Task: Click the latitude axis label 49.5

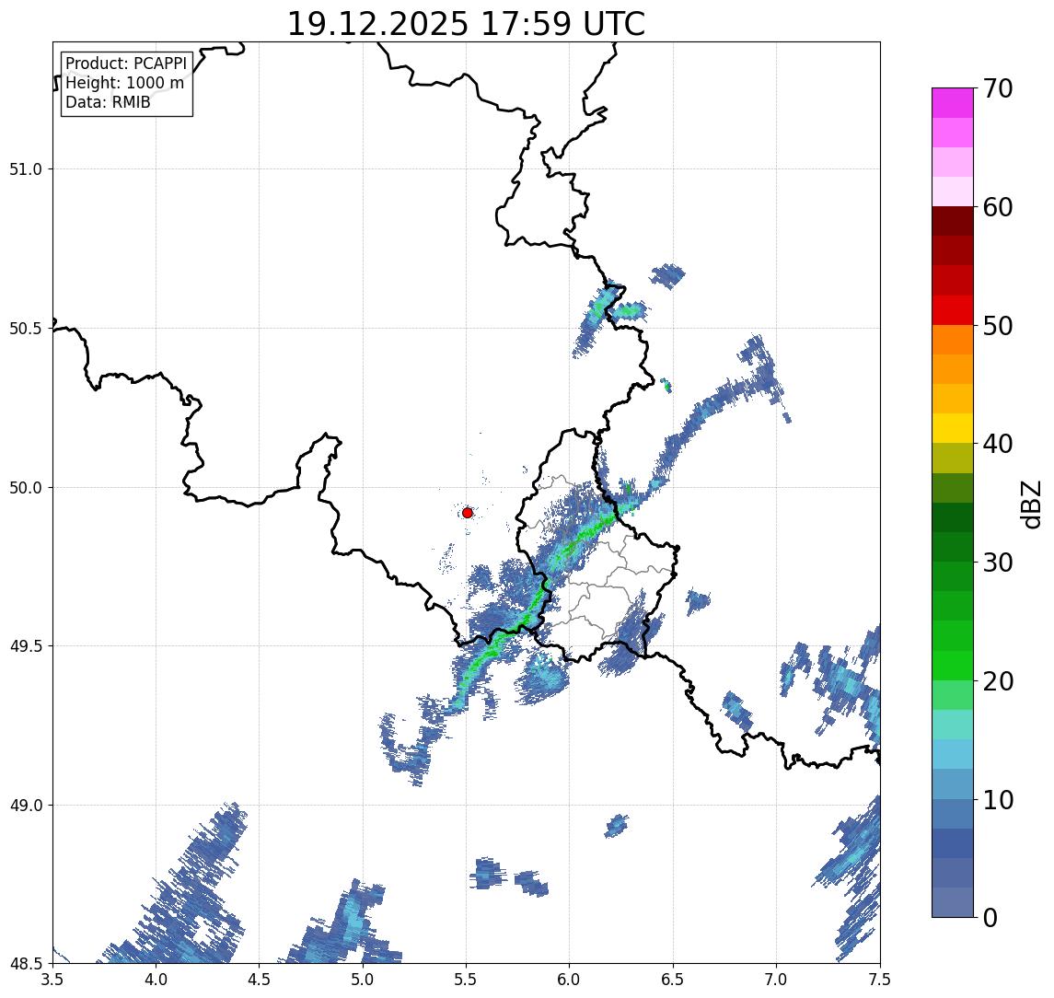Action: pos(26,646)
